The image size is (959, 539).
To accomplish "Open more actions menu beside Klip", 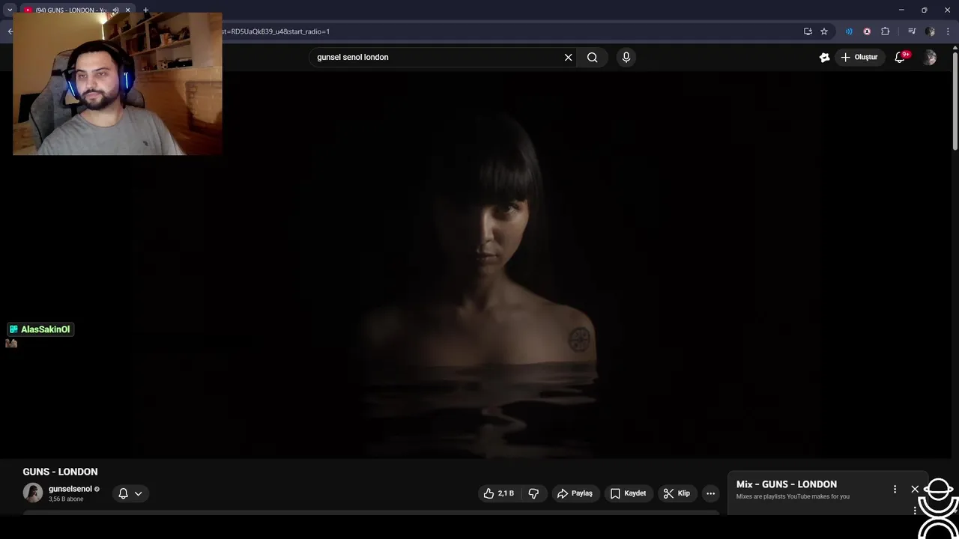I will tap(710, 493).
